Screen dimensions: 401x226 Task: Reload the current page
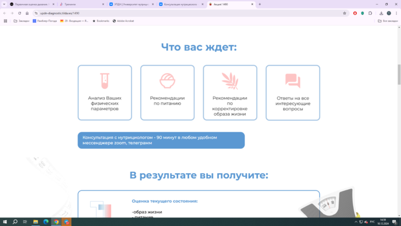click(x=20, y=13)
